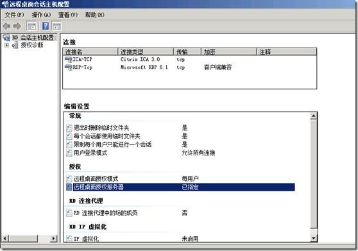The image size is (358, 251).
Task: Click the RD 会话主机配置 tree node icon
Action: pyautogui.click(x=6, y=37)
